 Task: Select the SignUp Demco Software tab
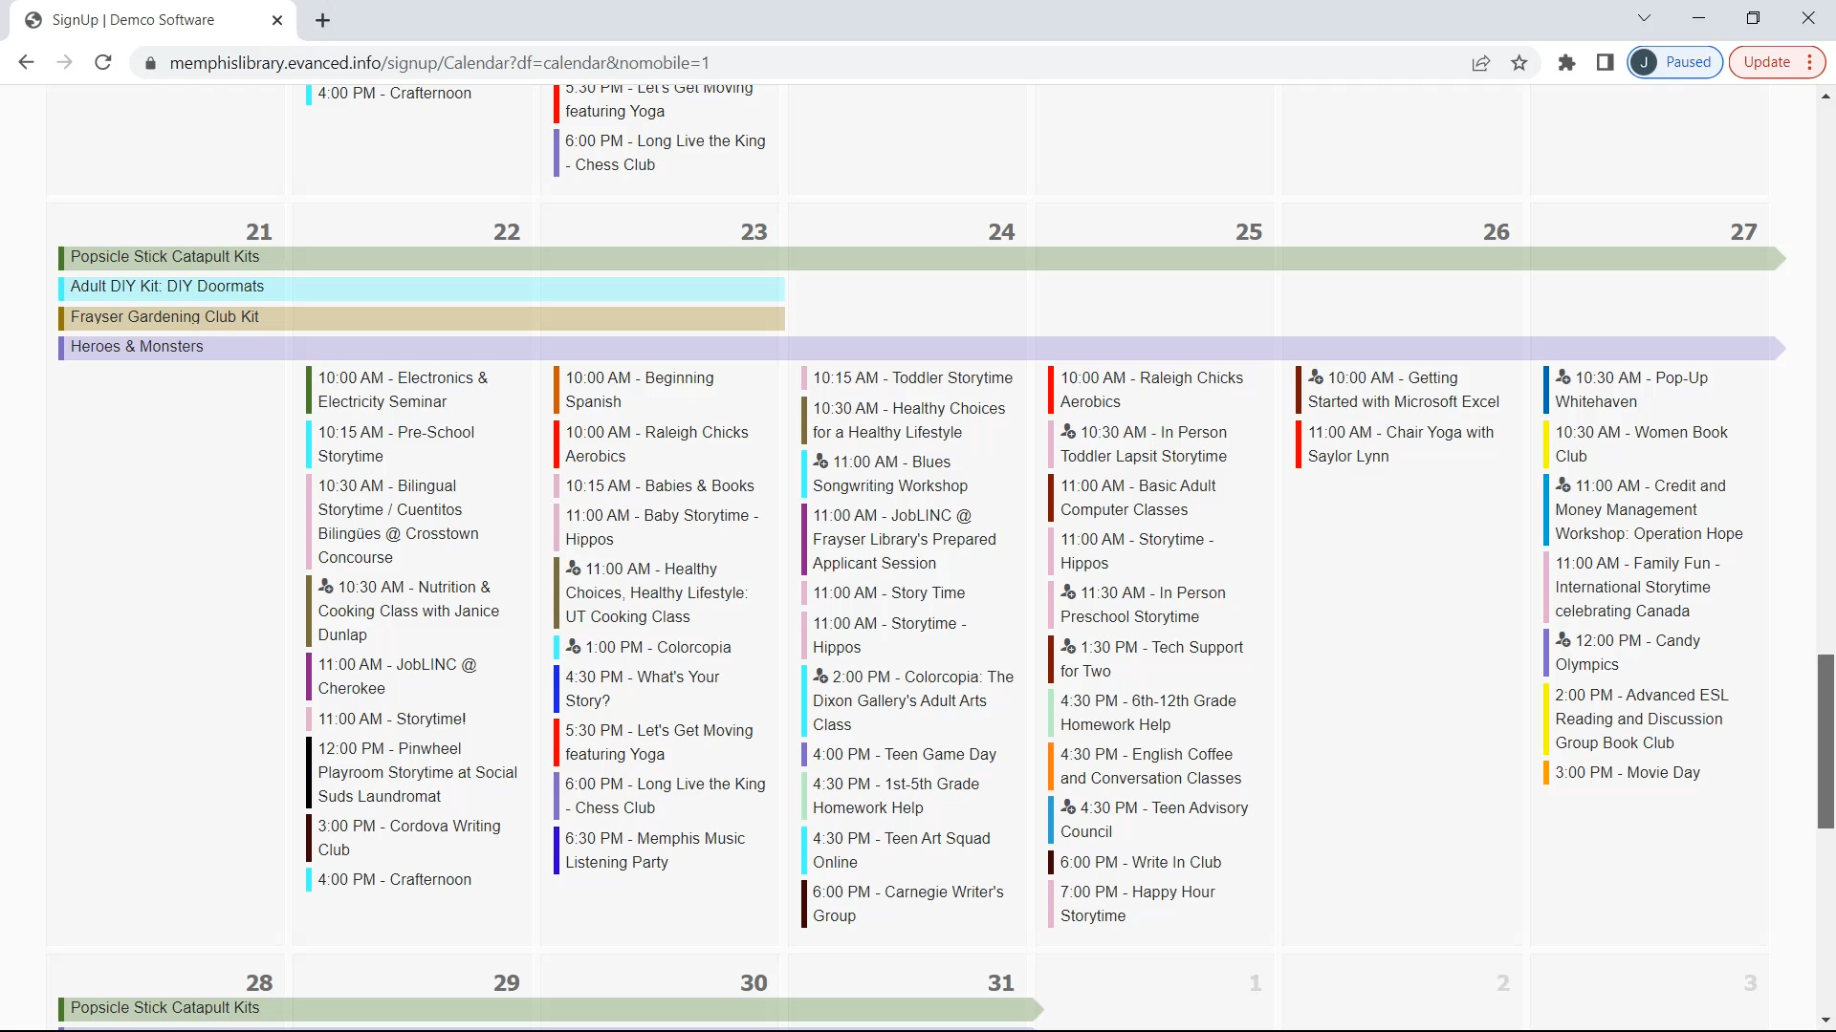[134, 20]
